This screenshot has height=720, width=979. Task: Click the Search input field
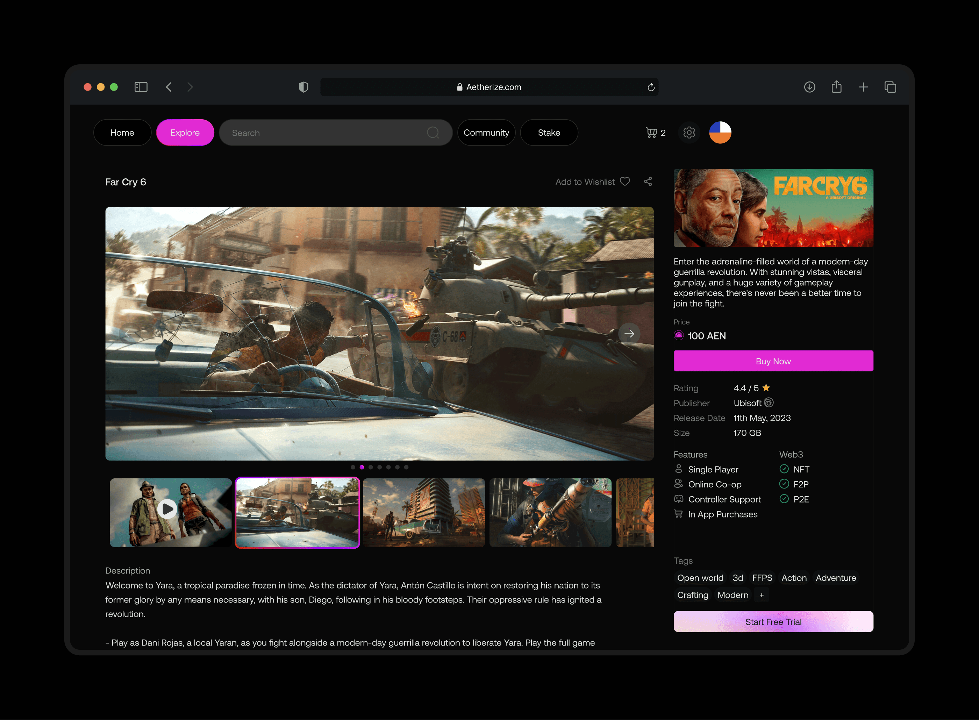[x=336, y=133]
